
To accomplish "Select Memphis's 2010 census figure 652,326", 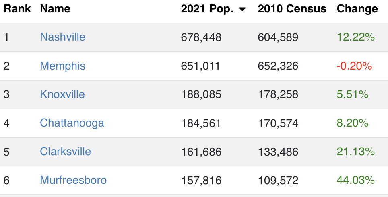I will pyautogui.click(x=278, y=66).
